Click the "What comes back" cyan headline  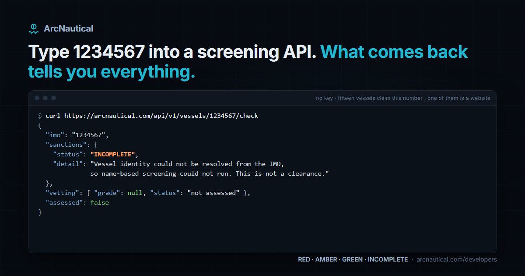tap(394, 52)
